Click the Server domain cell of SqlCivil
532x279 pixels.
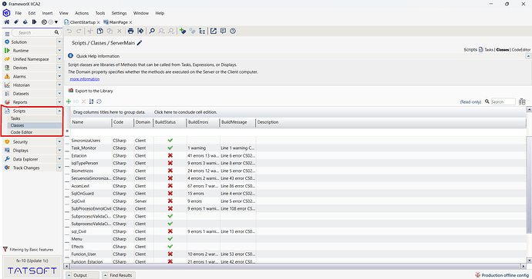click(141, 201)
